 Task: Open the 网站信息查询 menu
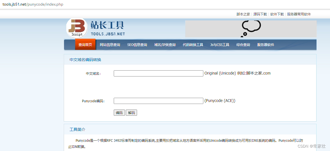pos(110,45)
